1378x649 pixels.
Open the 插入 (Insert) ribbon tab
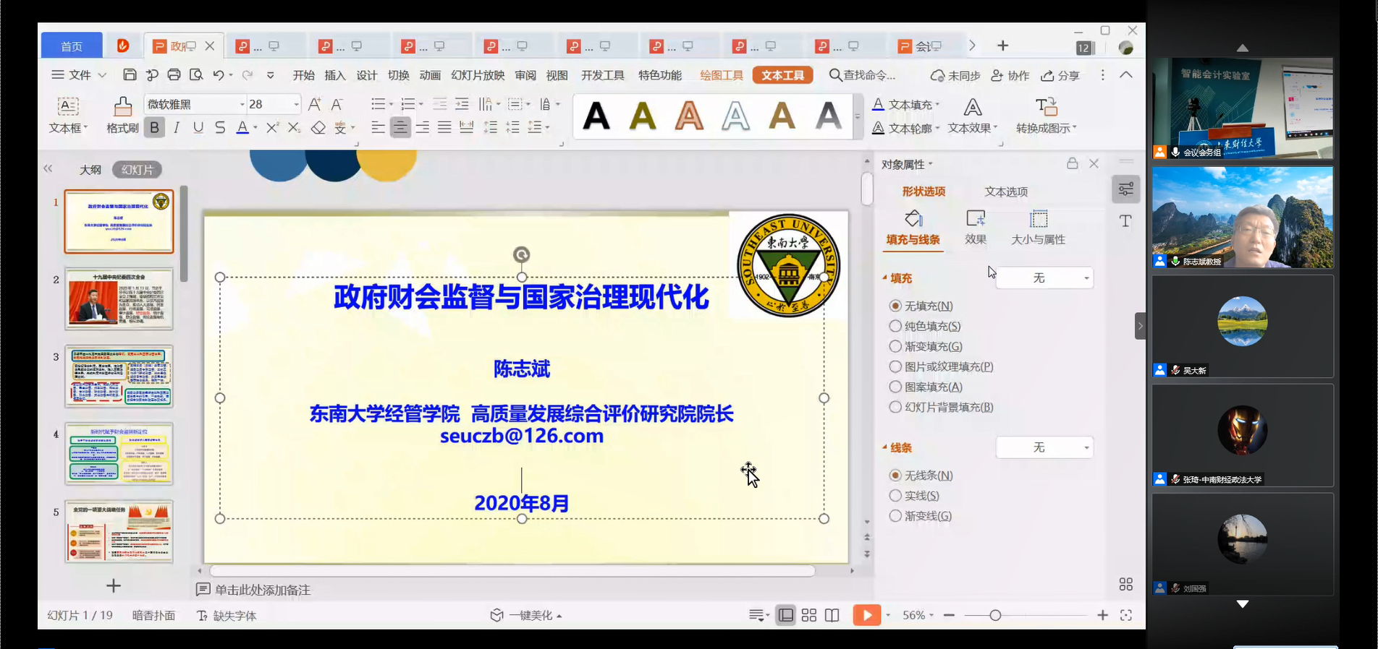click(x=335, y=75)
